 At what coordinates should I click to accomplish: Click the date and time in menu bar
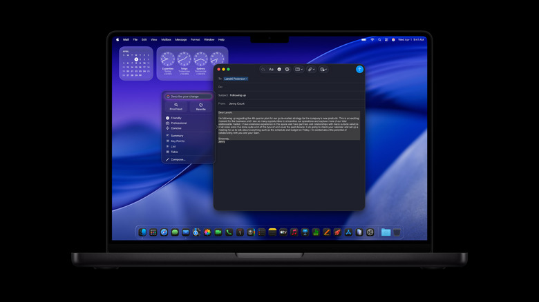[411, 40]
